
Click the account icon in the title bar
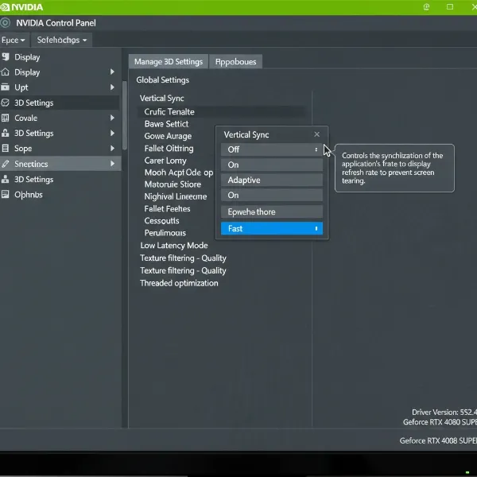pos(426,7)
